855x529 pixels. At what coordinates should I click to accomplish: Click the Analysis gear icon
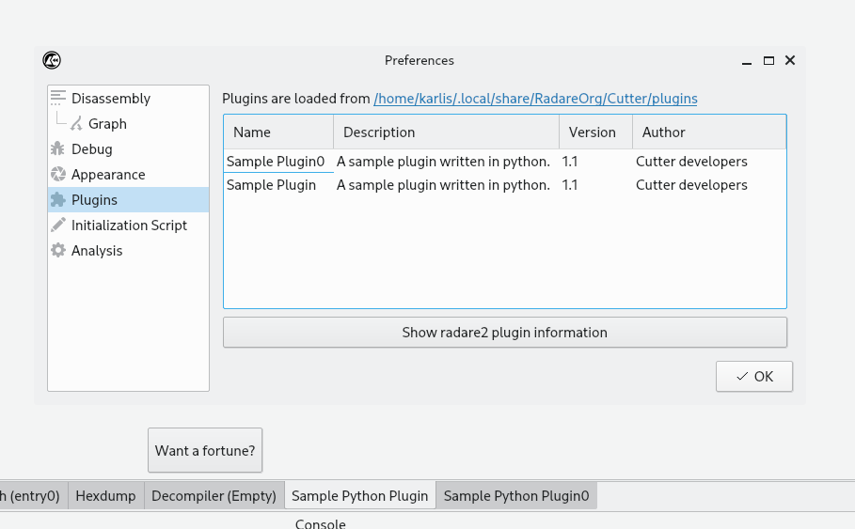[57, 251]
